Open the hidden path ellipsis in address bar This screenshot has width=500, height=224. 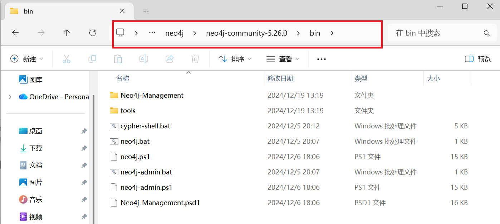(152, 32)
